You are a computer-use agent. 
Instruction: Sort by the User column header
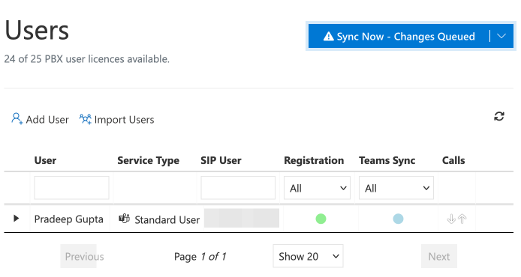[x=45, y=160]
